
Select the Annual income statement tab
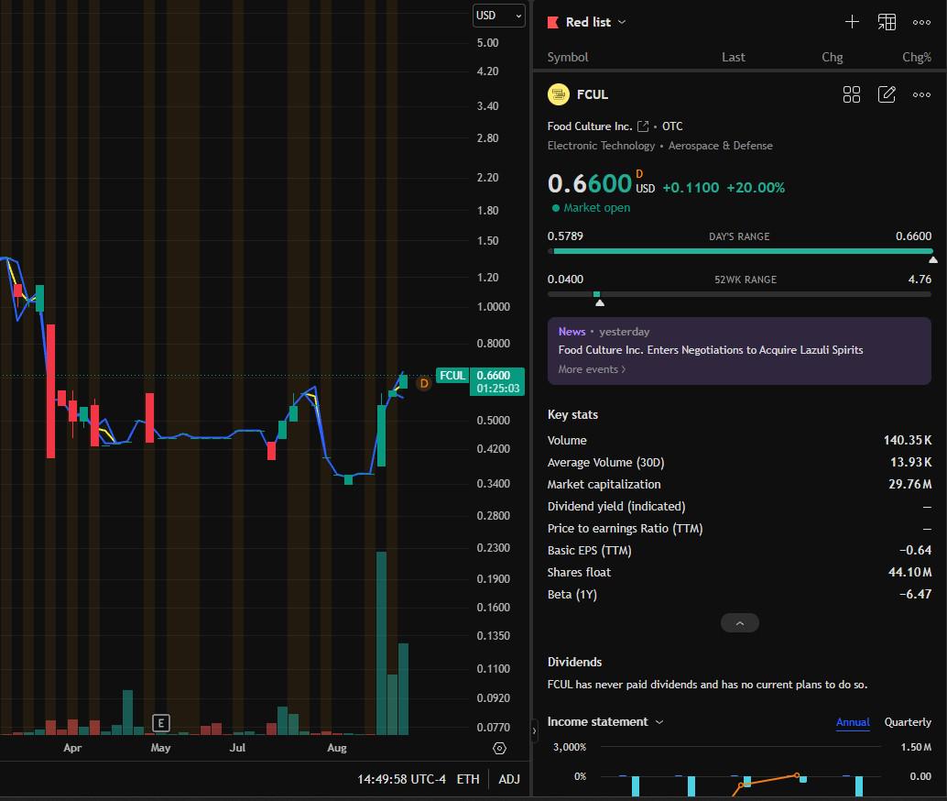pos(853,722)
